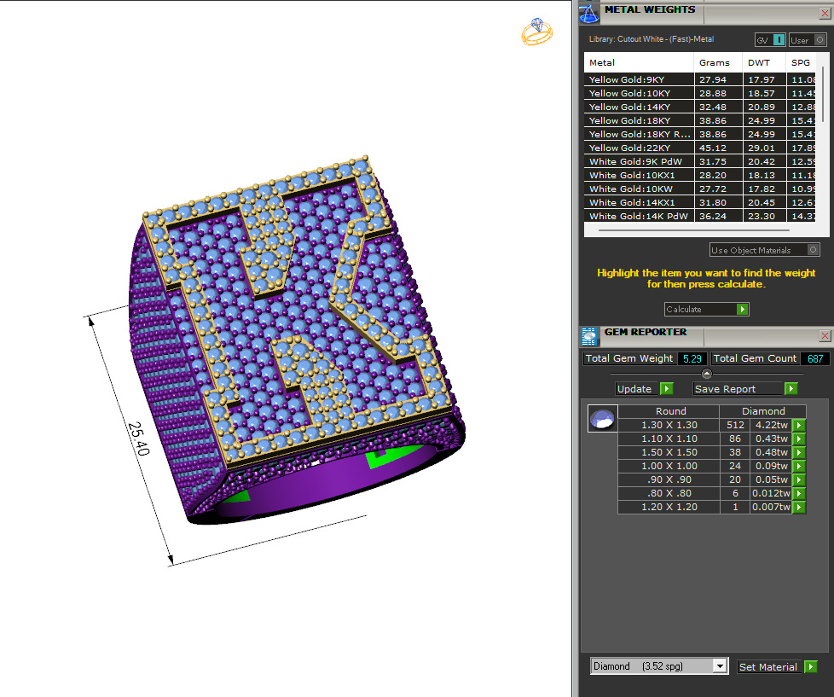
Task: Select the White Gold:14KX1 row
Action: [x=700, y=203]
